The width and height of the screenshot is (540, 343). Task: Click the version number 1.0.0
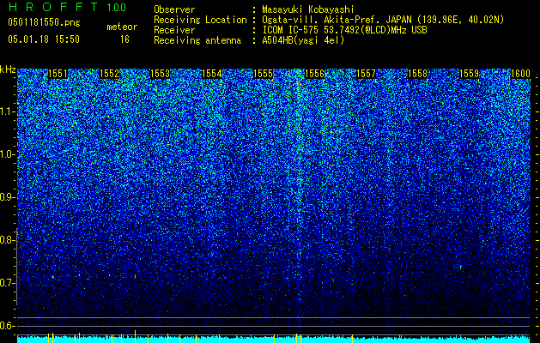117,7
